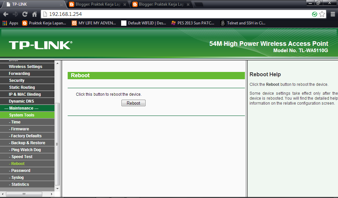Go to the browser home page icon
This screenshot has height=198, width=338.
pyautogui.click(x=34, y=14)
